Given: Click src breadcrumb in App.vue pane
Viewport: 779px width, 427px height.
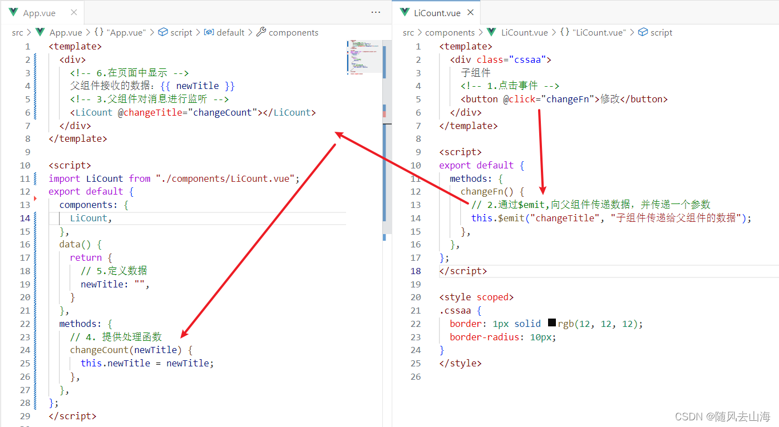Looking at the screenshot, I should (18, 33).
